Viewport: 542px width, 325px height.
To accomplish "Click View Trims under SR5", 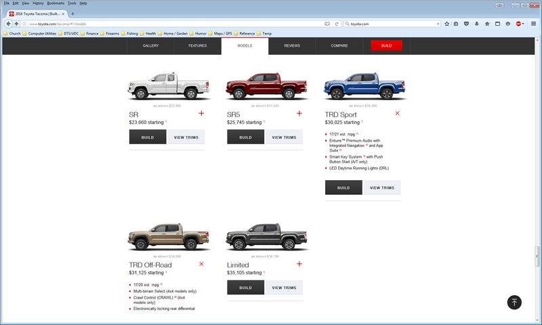I will 284,137.
